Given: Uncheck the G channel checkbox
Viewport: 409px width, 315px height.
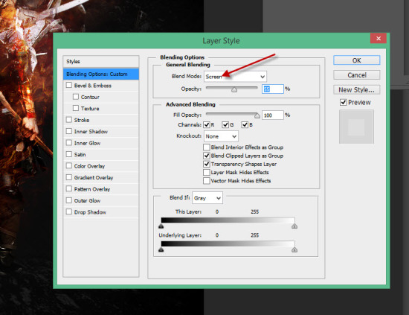Looking at the screenshot, I should 225,124.
